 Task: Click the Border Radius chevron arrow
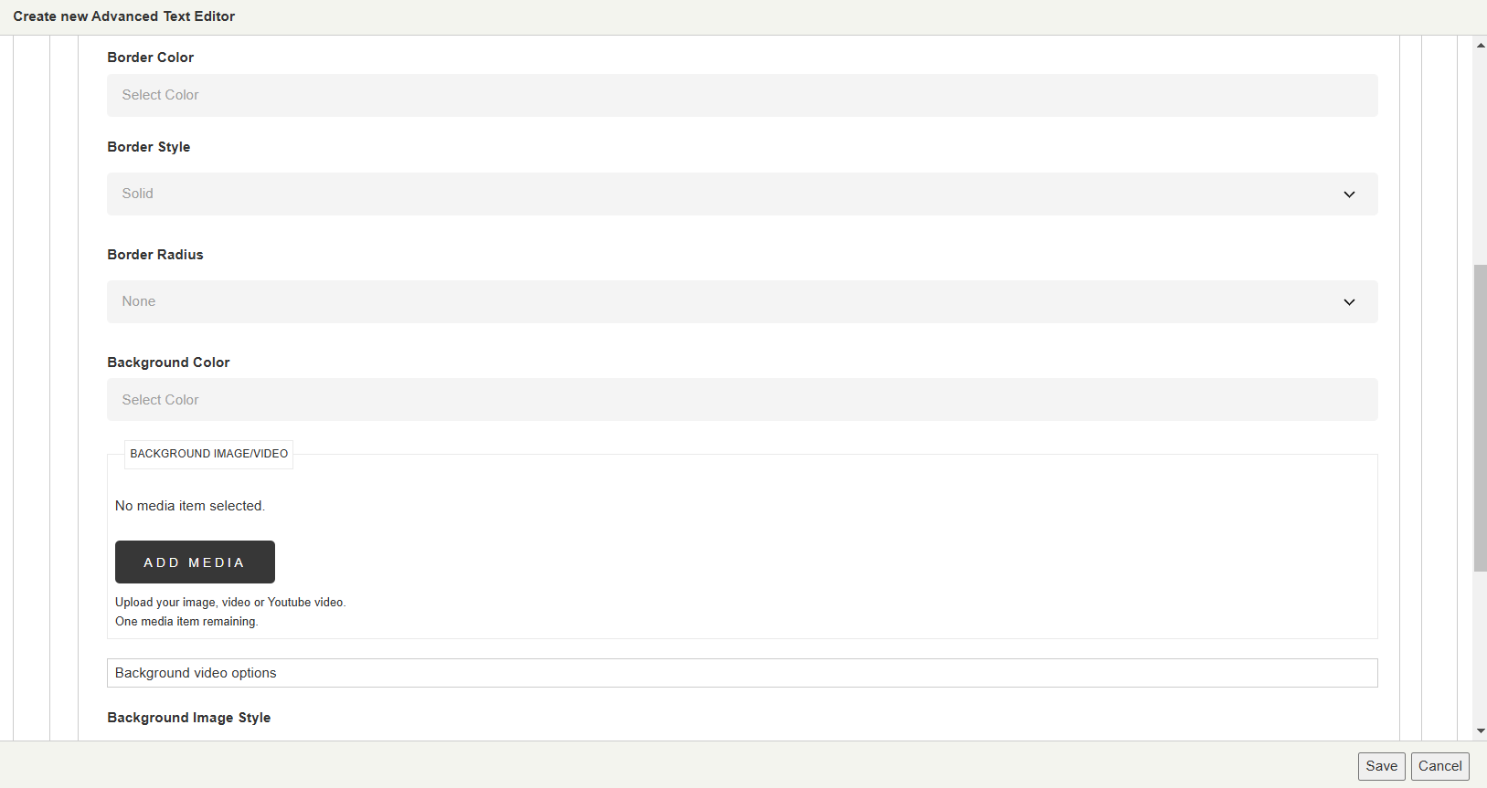[1349, 302]
